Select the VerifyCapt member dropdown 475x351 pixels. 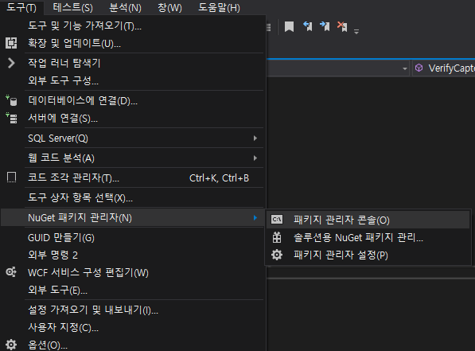(444, 68)
